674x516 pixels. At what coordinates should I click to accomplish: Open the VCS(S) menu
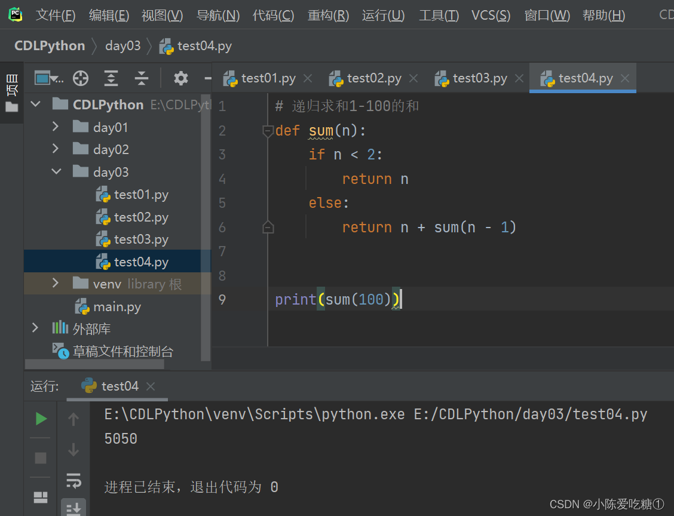491,16
